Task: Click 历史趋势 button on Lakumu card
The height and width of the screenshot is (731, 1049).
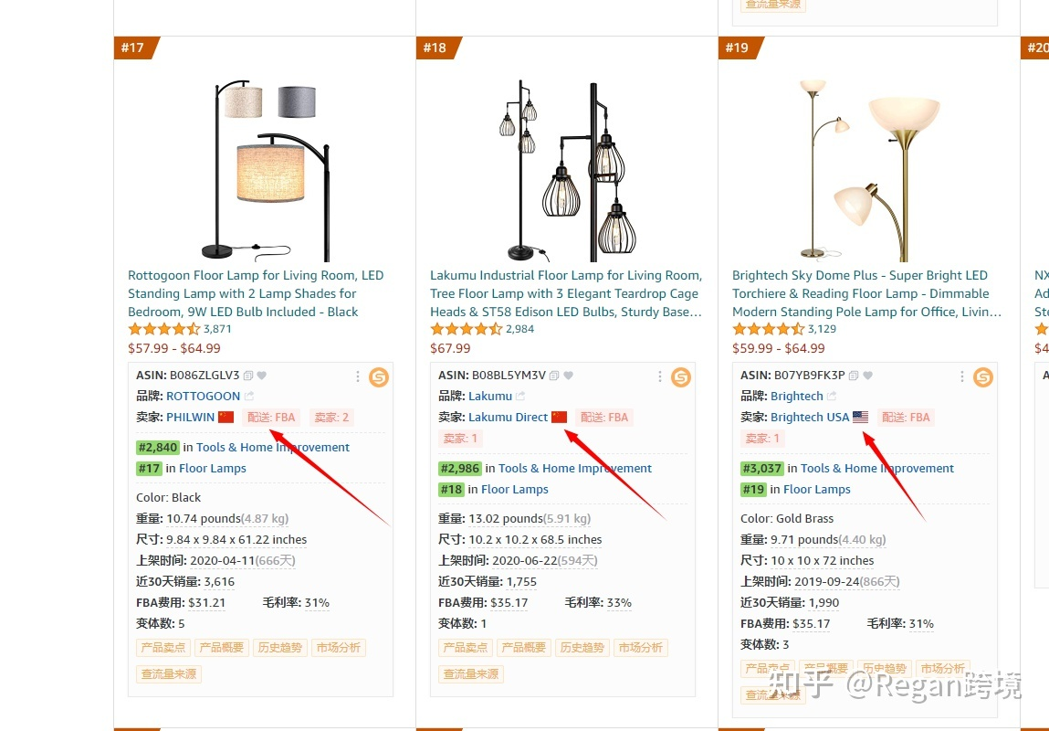Action: 582,647
